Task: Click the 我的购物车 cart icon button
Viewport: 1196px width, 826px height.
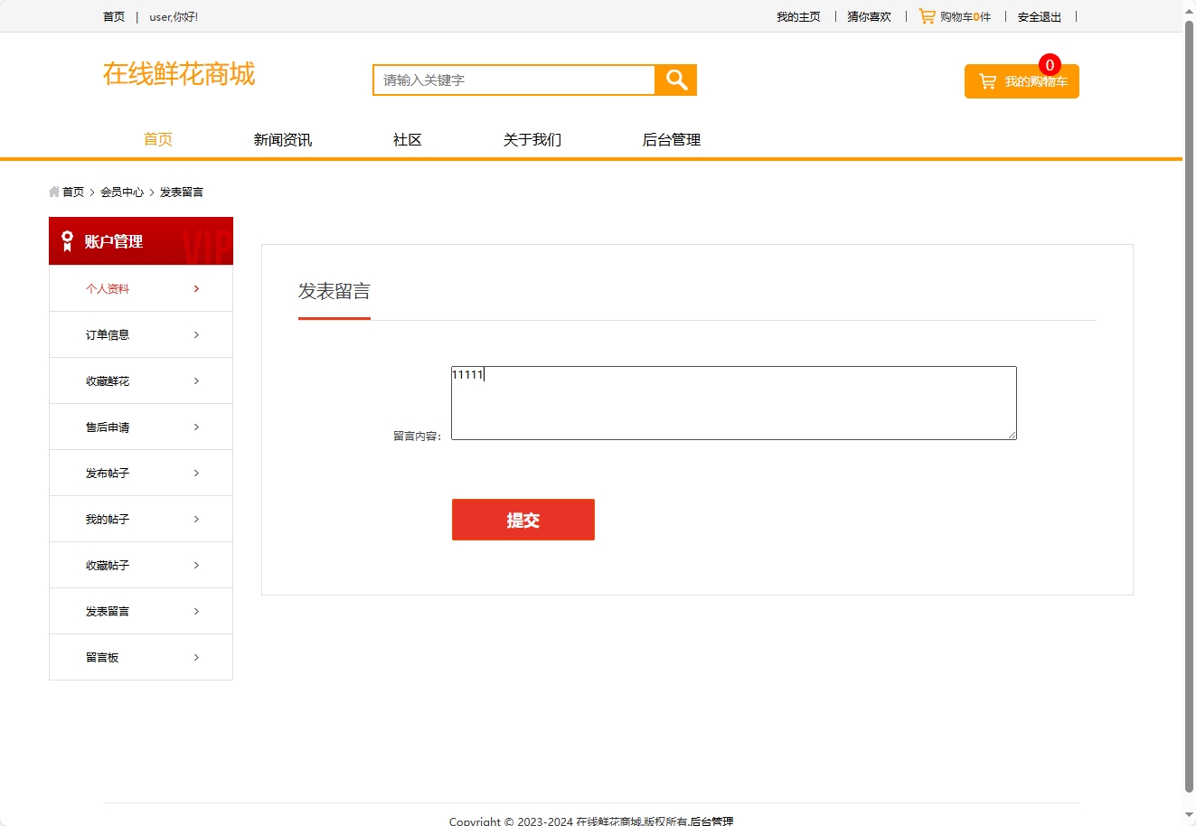Action: pyautogui.click(x=986, y=80)
